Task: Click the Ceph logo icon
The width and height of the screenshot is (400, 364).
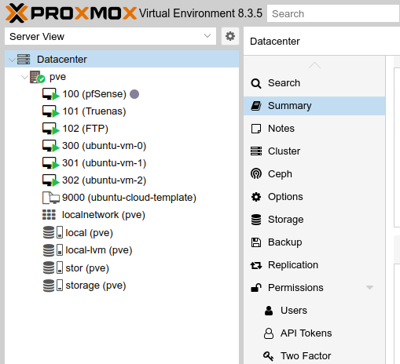Action: (x=256, y=174)
